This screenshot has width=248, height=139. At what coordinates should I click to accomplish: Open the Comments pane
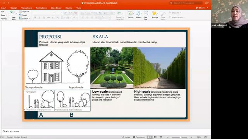139,137
